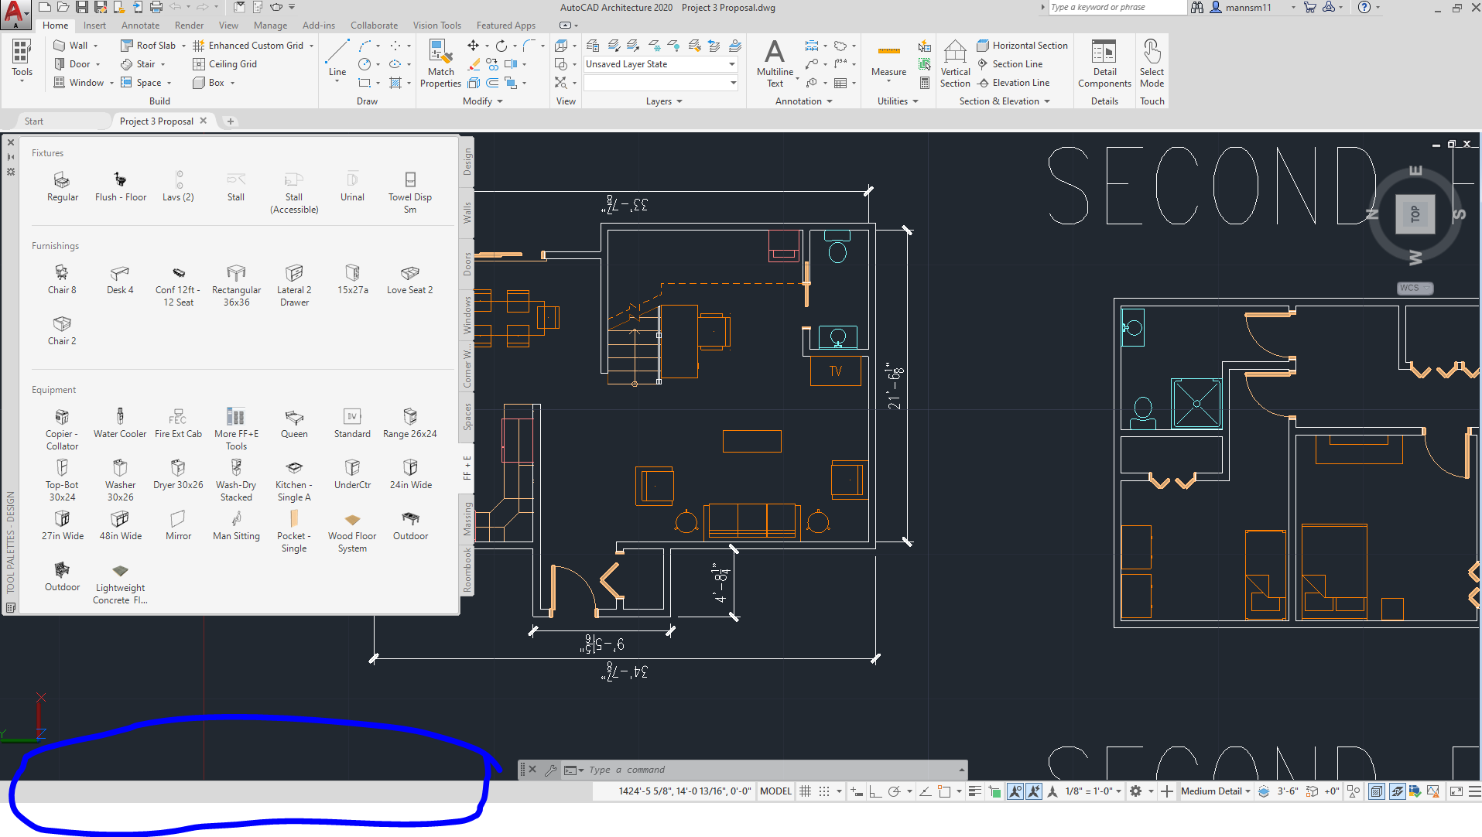Switch to the Annotate ribbon tab
The width and height of the screenshot is (1482, 837).
140,25
